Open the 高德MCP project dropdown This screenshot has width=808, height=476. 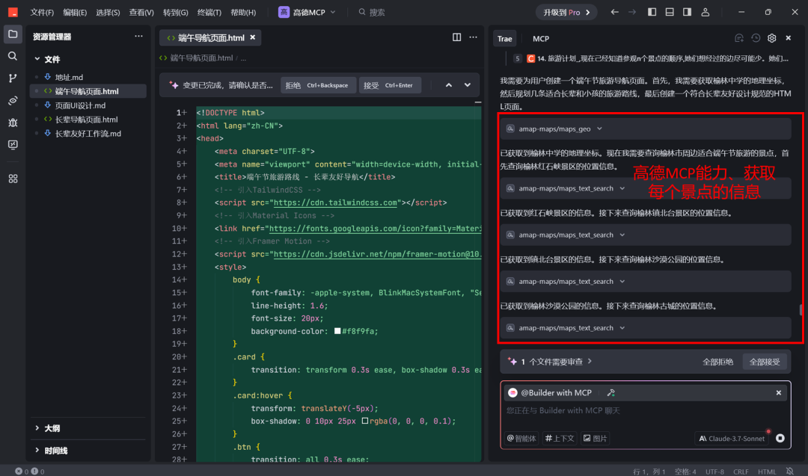click(307, 12)
